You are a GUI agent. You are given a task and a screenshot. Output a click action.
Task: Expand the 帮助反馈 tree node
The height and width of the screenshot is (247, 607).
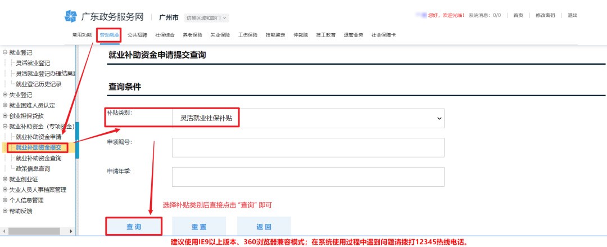5,211
